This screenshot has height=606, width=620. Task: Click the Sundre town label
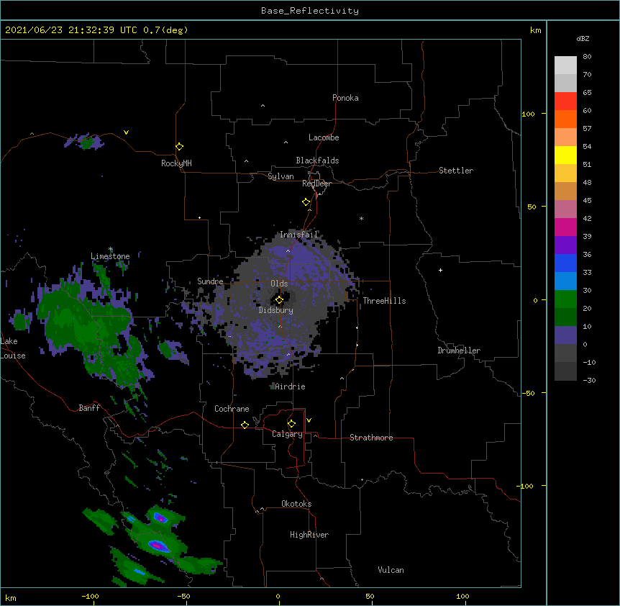tap(210, 281)
